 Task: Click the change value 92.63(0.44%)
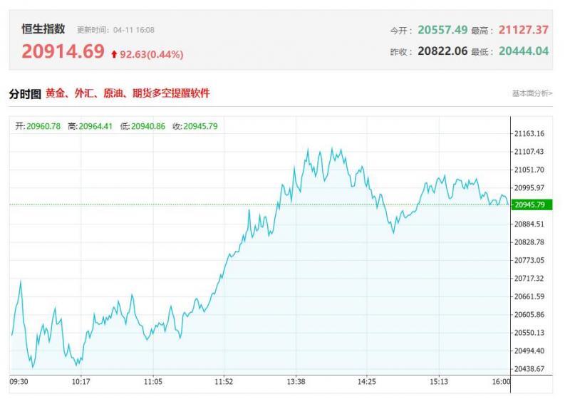(152, 55)
